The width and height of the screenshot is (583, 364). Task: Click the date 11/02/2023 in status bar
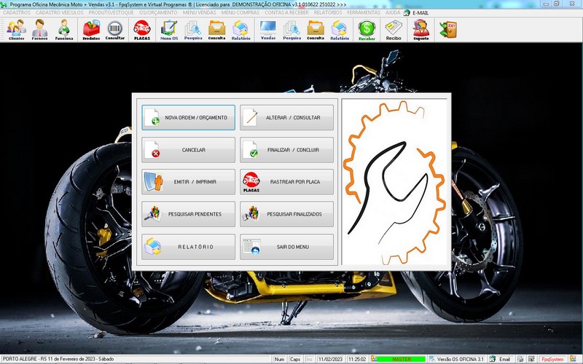pos(330,359)
